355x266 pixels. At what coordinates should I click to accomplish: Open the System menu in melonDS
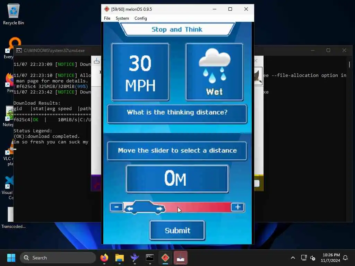(x=122, y=18)
